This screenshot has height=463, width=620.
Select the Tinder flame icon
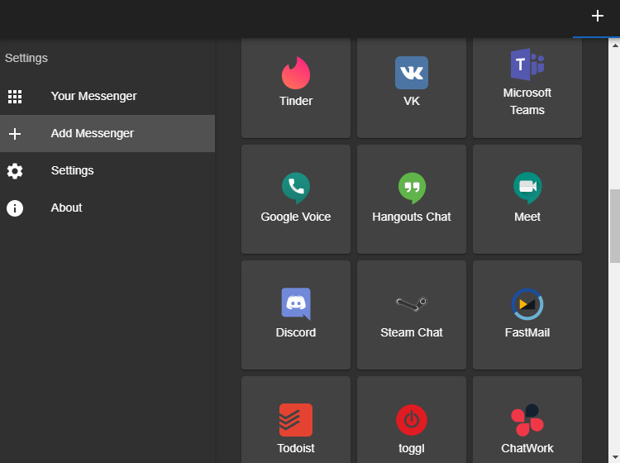[296, 73]
